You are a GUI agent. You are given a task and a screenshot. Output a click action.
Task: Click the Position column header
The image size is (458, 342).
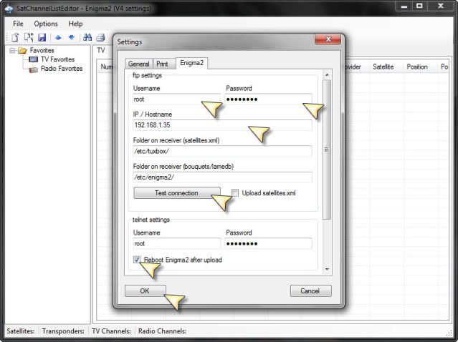[x=417, y=67]
